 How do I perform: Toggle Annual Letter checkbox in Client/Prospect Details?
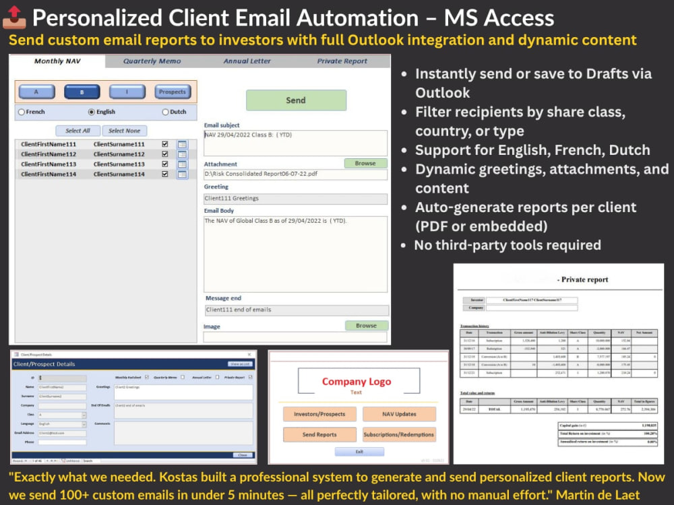pyautogui.click(x=218, y=378)
